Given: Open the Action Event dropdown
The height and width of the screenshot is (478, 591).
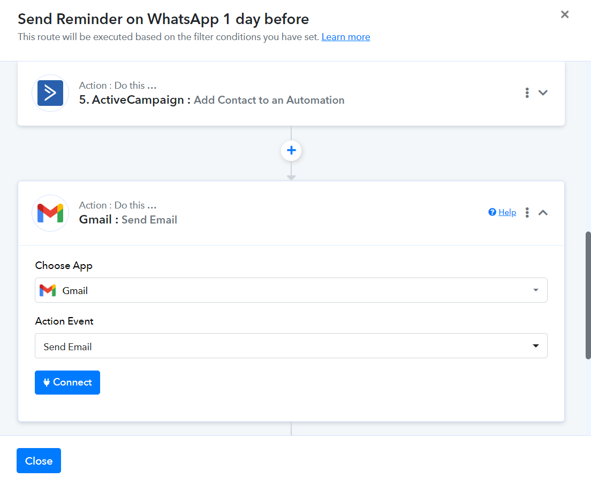Looking at the screenshot, I should (x=291, y=345).
